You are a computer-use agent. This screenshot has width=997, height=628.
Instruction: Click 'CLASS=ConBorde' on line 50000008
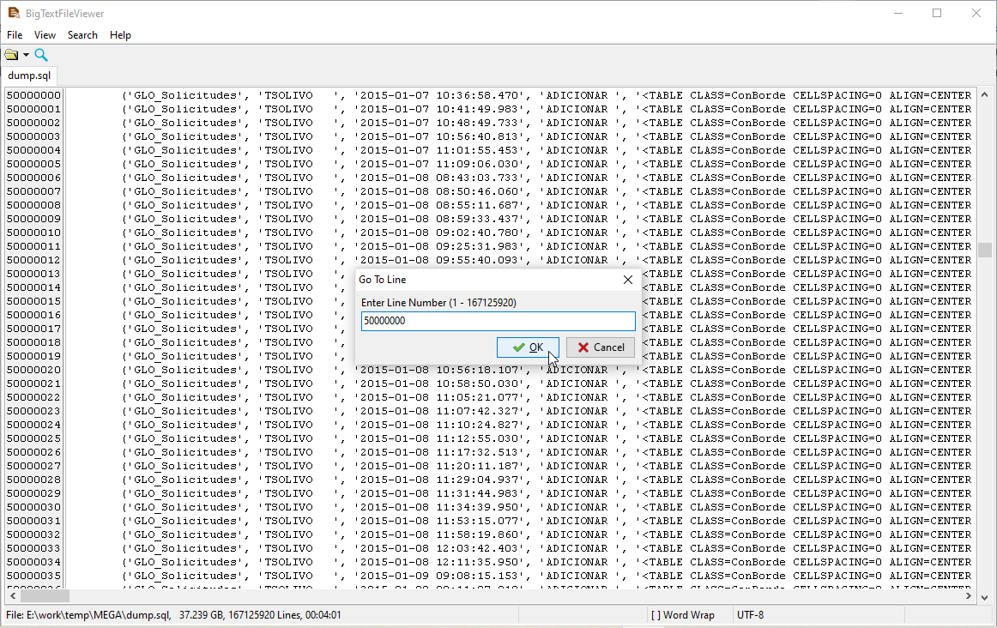click(738, 205)
